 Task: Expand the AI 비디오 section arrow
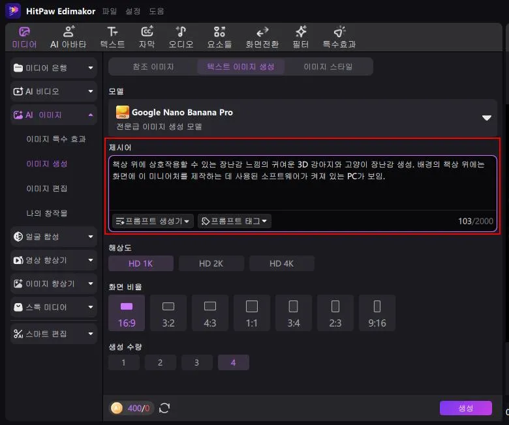tap(91, 91)
